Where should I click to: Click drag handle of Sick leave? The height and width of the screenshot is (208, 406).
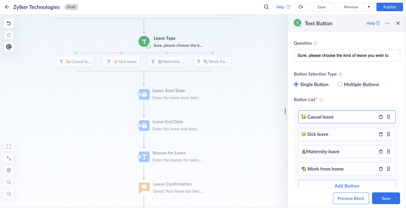tap(389, 134)
